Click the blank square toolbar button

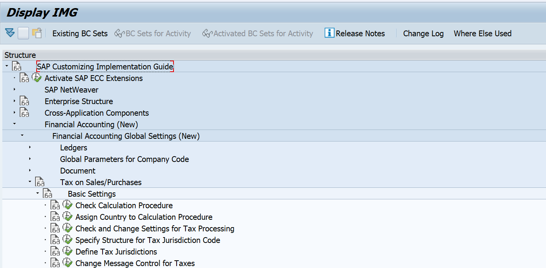point(23,34)
